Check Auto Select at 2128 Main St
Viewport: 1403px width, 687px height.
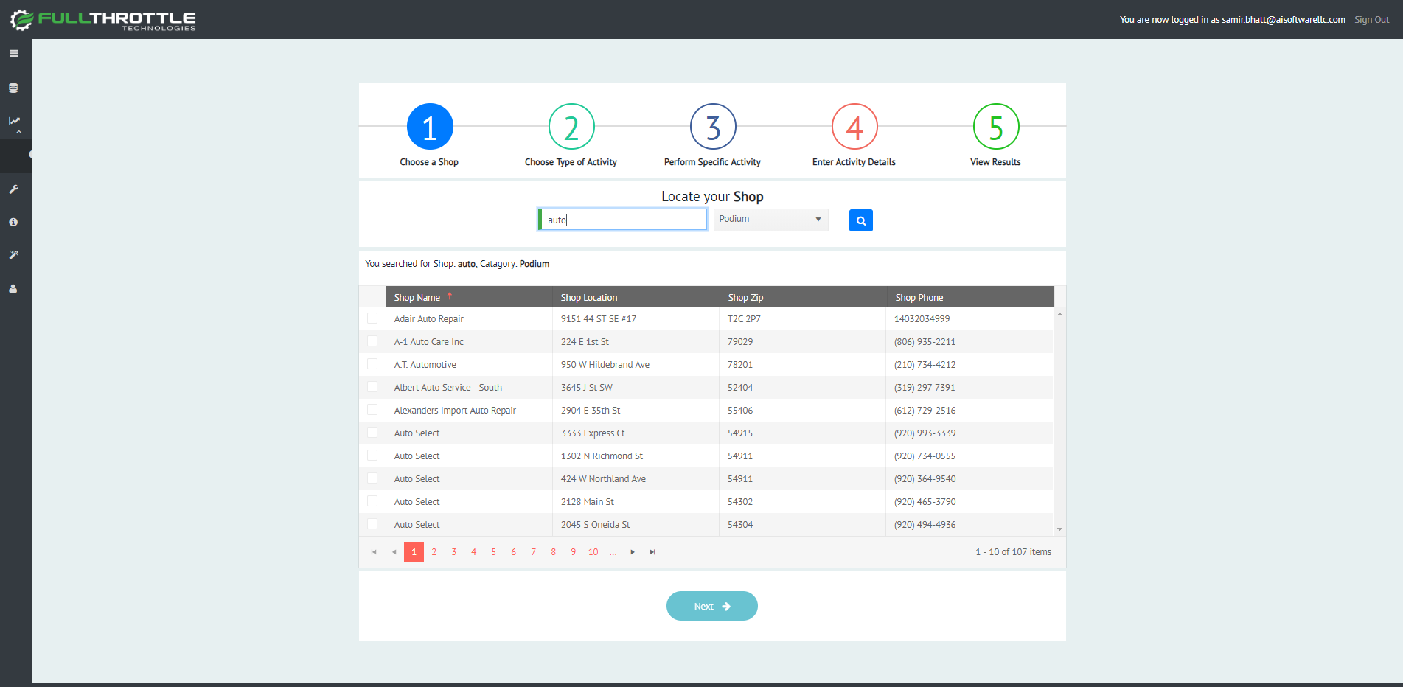(x=372, y=501)
